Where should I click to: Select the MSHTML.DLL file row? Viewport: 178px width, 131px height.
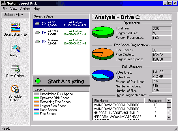pyautogui.click(x=129, y=113)
